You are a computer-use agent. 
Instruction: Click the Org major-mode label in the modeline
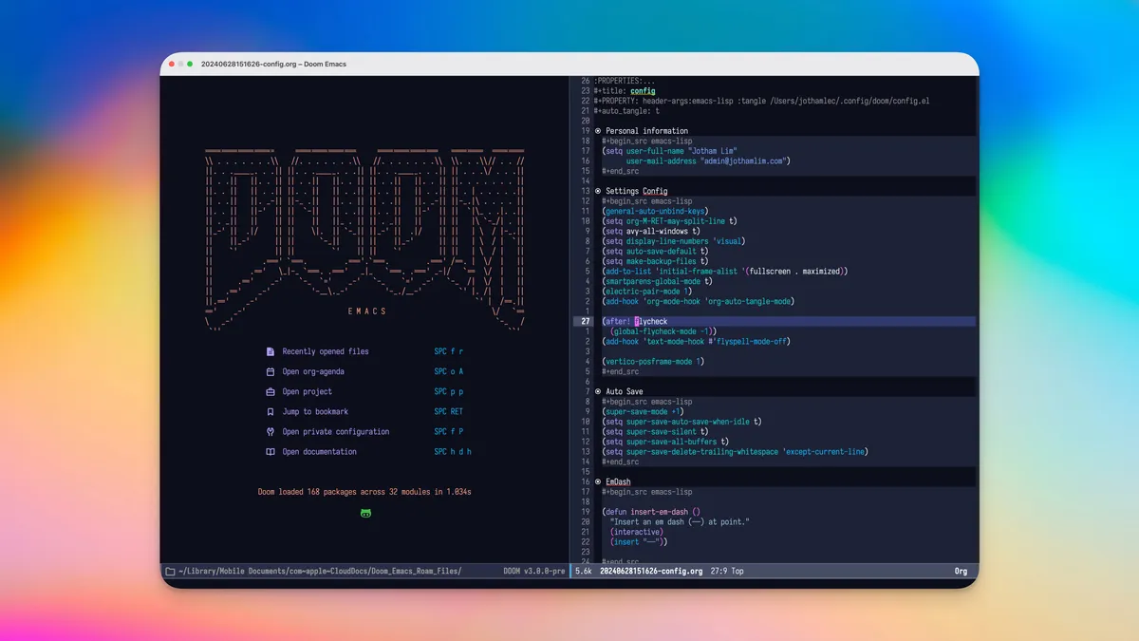[960, 571]
